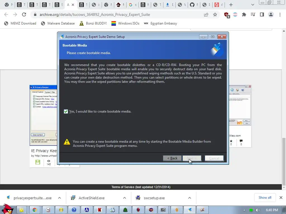Open the tab search chevron in Chrome
Screen dimensions: 286x214
point(252,5)
